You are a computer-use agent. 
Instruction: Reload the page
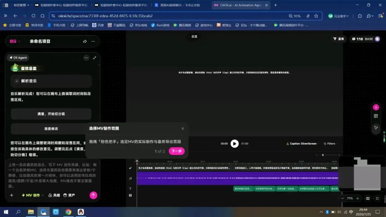click(33, 16)
